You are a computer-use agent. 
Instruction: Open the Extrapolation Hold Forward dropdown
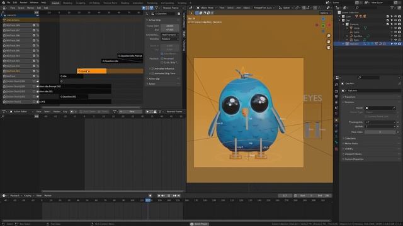(x=170, y=35)
